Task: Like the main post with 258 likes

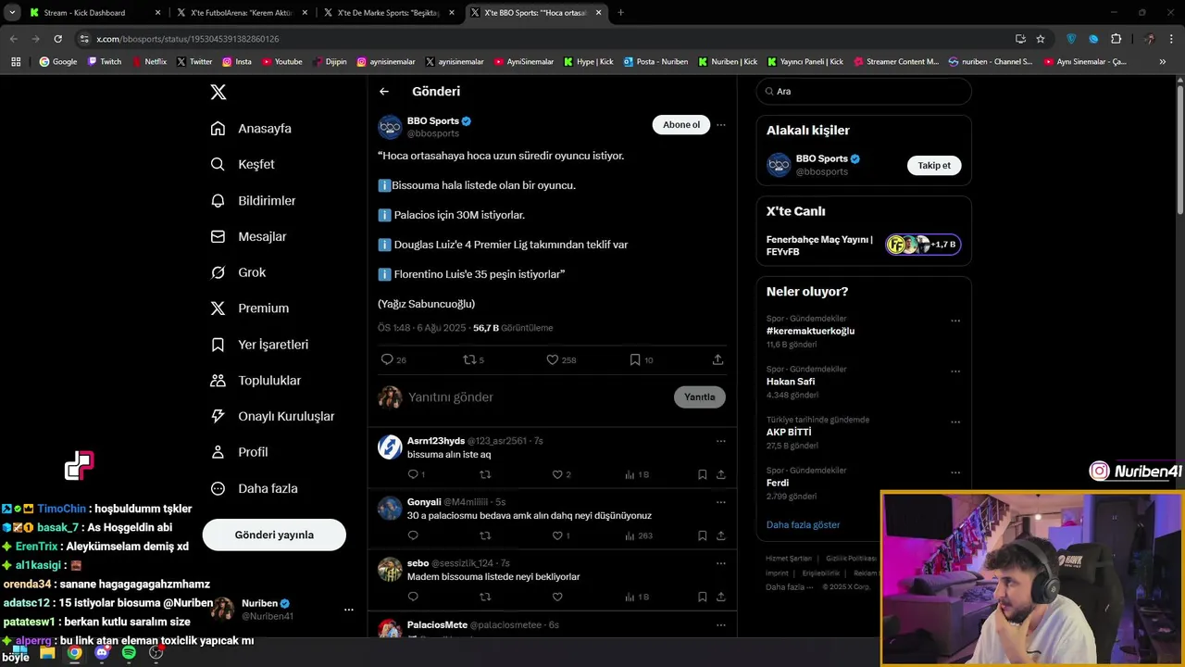Action: point(561,359)
